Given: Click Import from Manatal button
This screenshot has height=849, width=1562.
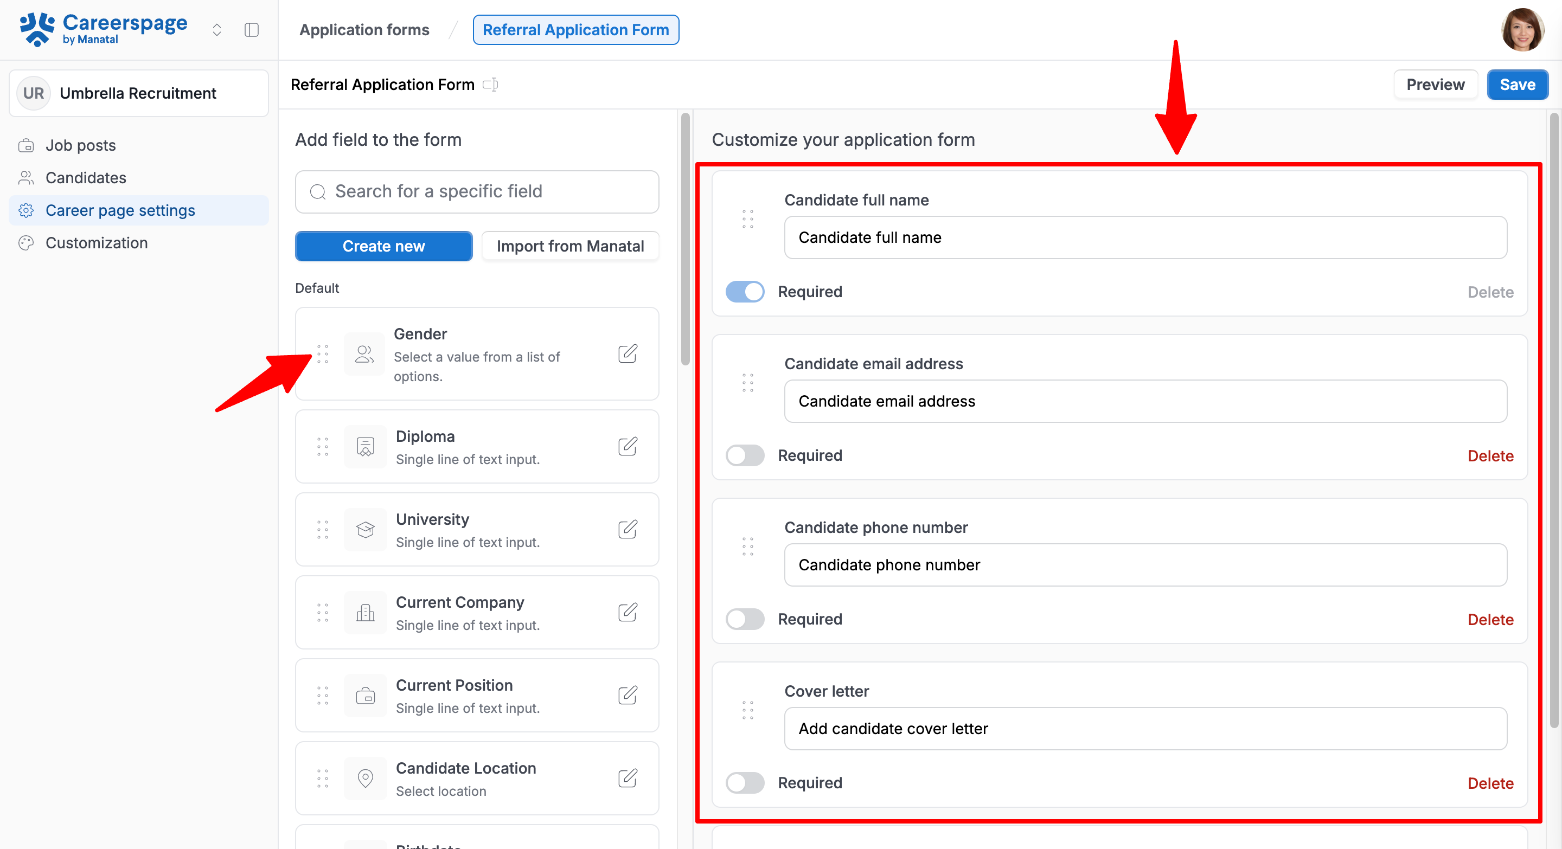Looking at the screenshot, I should point(570,246).
